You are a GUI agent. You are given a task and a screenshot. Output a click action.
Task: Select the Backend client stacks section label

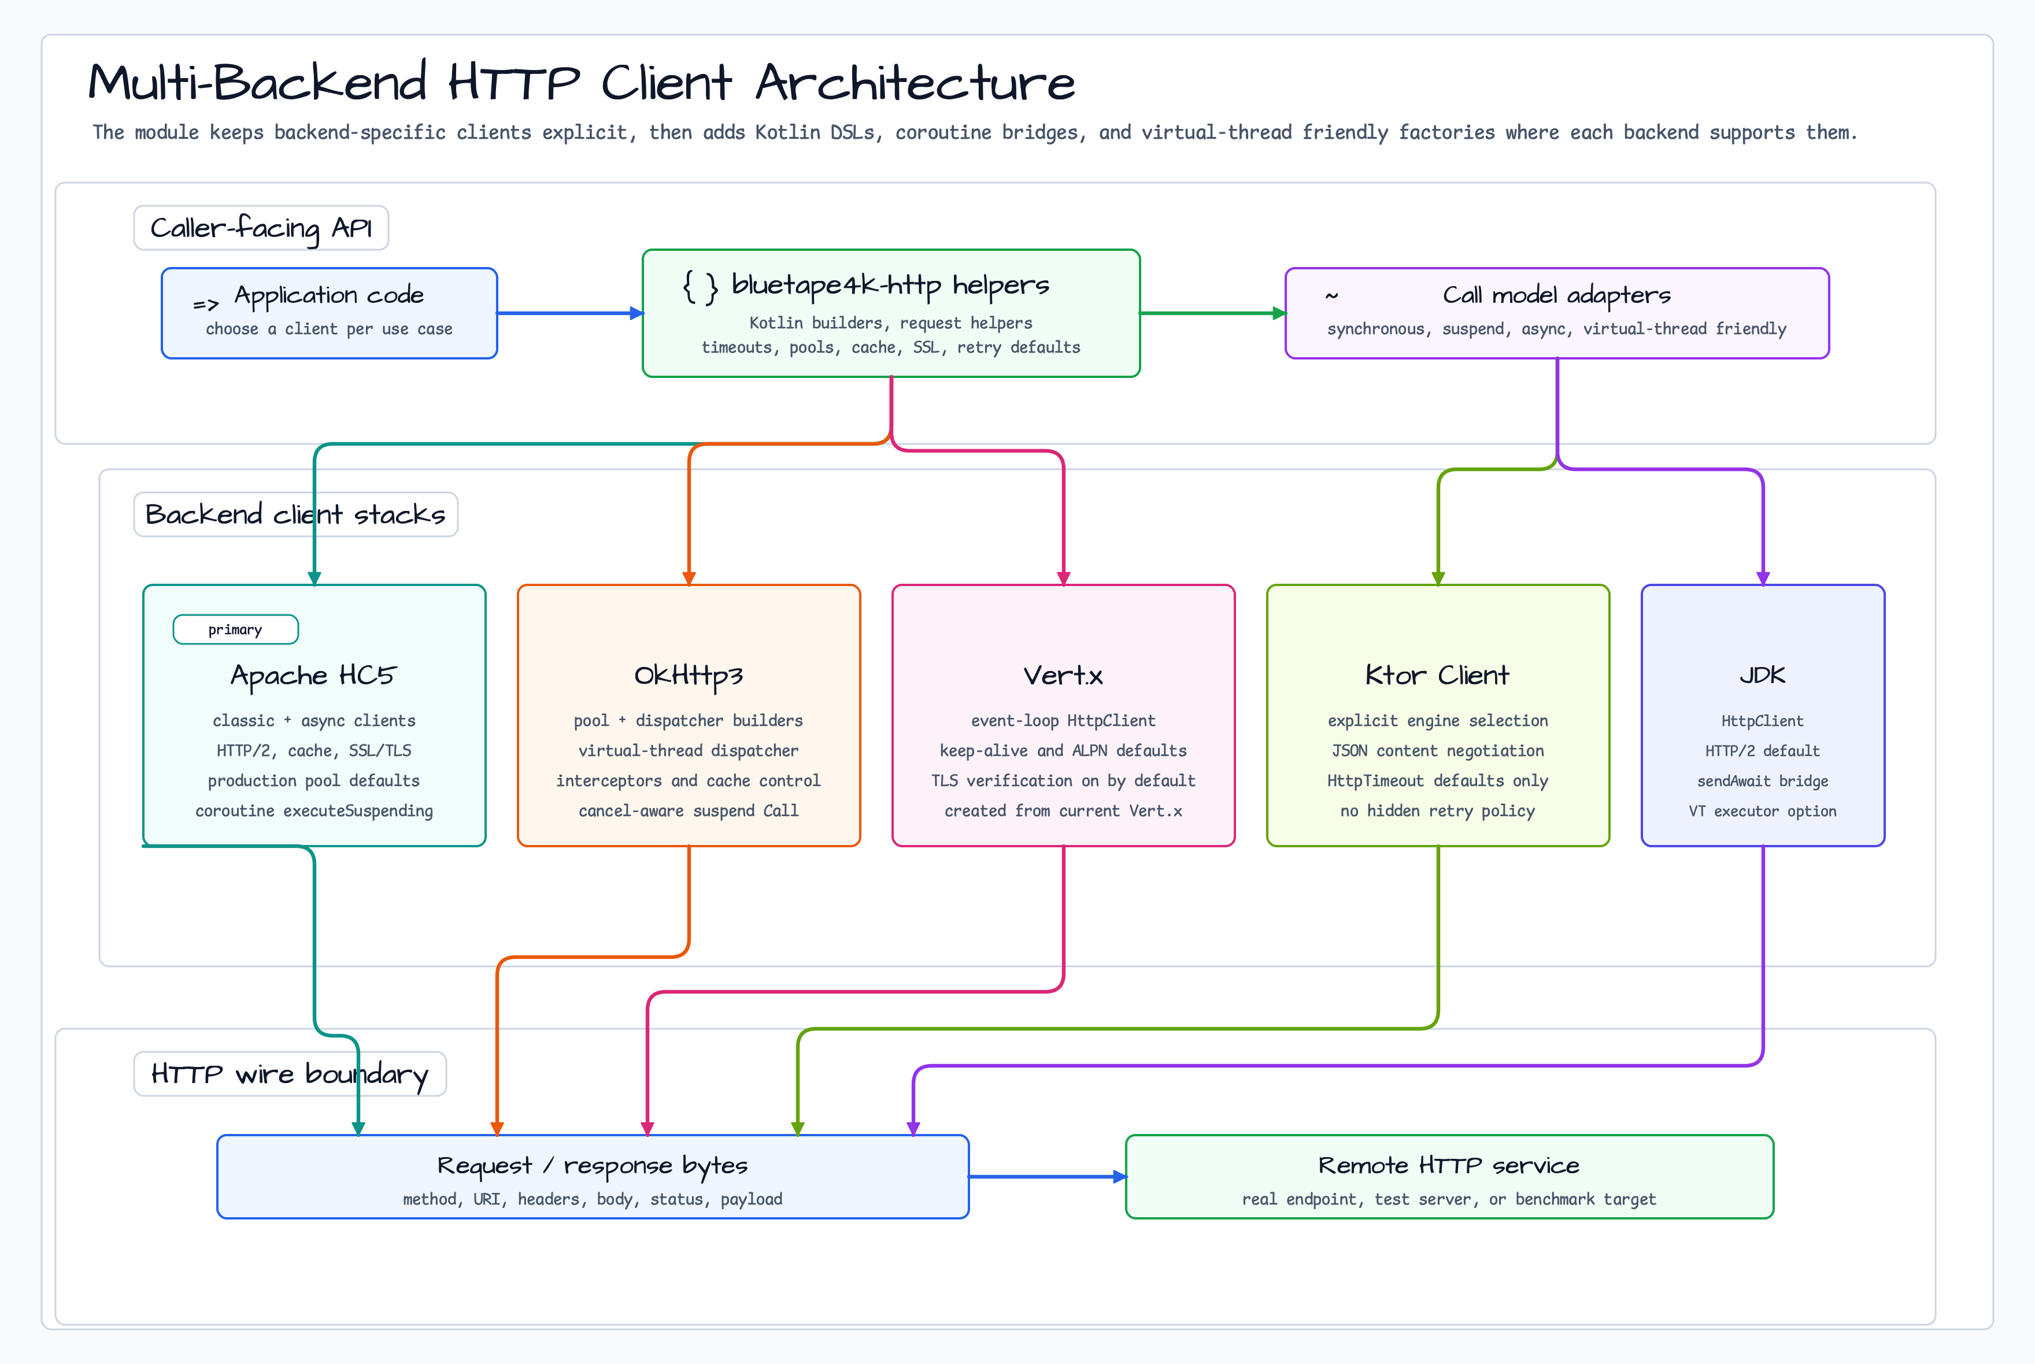click(x=296, y=514)
